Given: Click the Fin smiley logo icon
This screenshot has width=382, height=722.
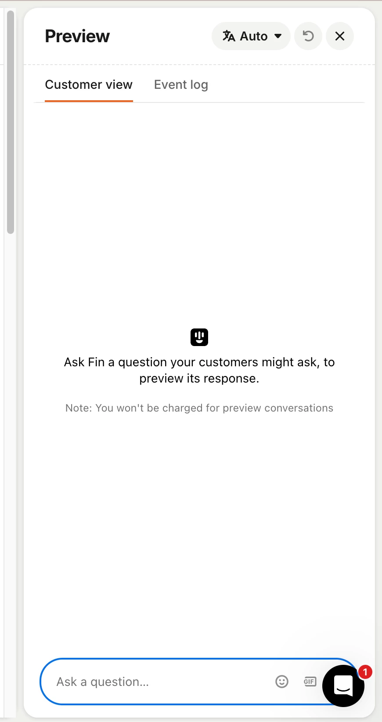Looking at the screenshot, I should click(x=199, y=337).
